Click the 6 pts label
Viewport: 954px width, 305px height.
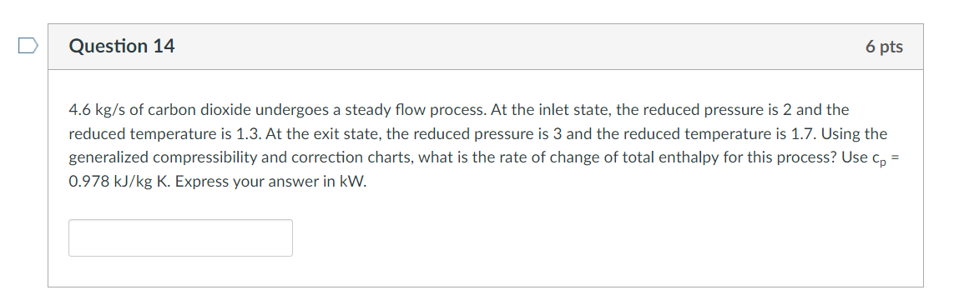pyautogui.click(x=884, y=47)
